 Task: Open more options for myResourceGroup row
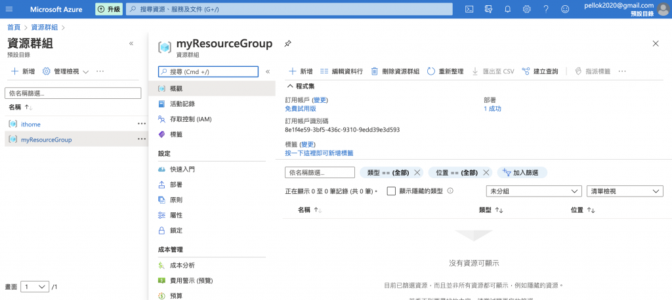pyautogui.click(x=142, y=139)
